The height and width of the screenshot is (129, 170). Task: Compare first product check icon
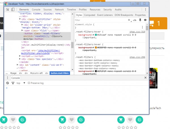tap(22, 120)
